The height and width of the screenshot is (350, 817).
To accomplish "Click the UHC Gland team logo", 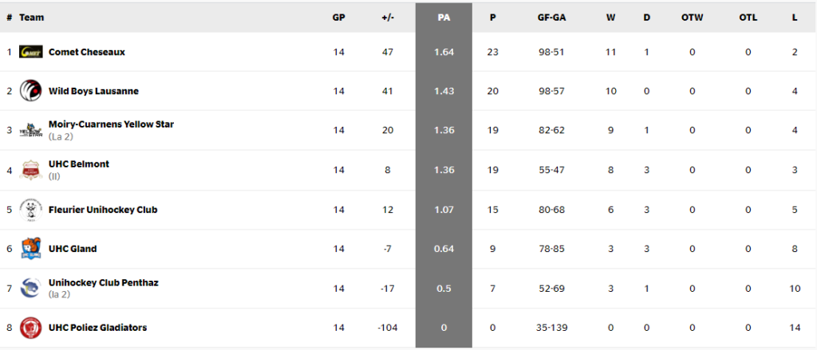I will (x=30, y=249).
